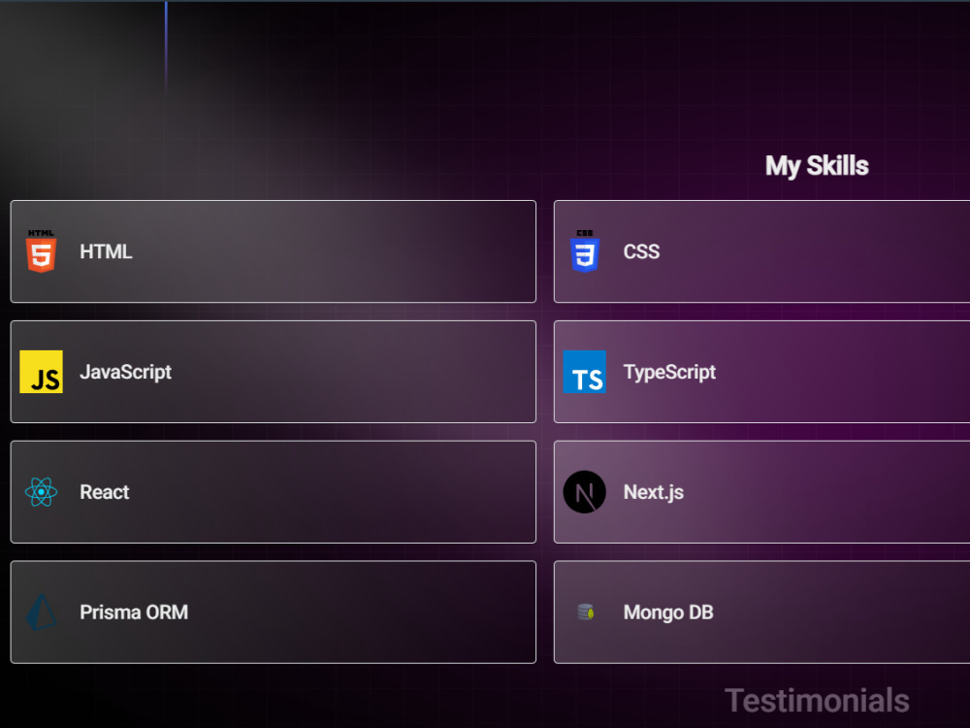The image size is (970, 728).
Task: Click the Mongo DB label text
Action: pos(668,612)
